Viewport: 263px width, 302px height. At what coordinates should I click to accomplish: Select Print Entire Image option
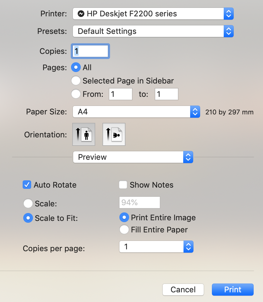[x=124, y=218]
